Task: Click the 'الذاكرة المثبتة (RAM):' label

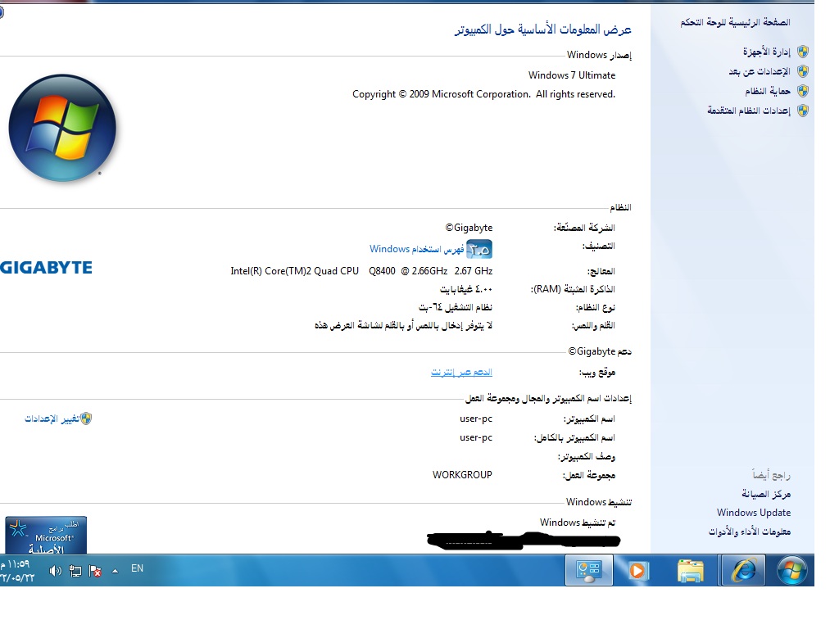Action: pos(573,289)
